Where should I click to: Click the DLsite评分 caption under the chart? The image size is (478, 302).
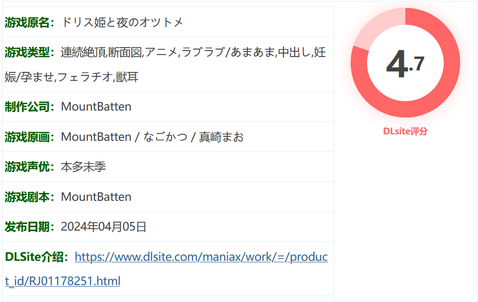point(405,131)
